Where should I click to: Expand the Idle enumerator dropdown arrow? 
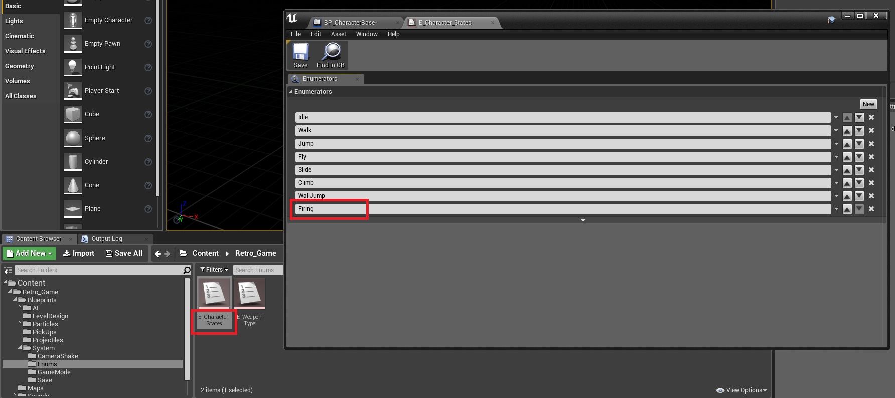[x=836, y=117]
